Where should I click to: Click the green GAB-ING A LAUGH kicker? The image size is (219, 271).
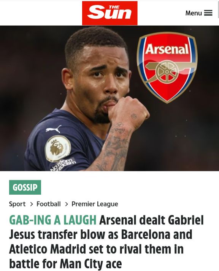(53, 220)
